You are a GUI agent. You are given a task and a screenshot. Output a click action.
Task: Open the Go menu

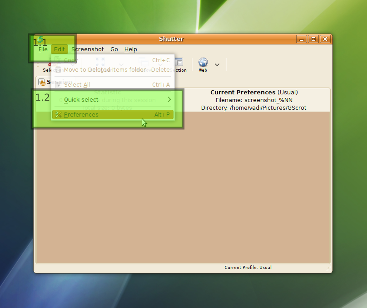[114, 49]
